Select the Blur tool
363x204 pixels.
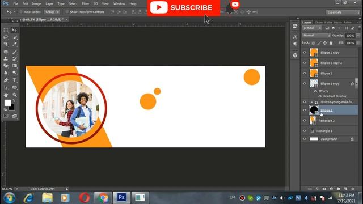[6, 73]
